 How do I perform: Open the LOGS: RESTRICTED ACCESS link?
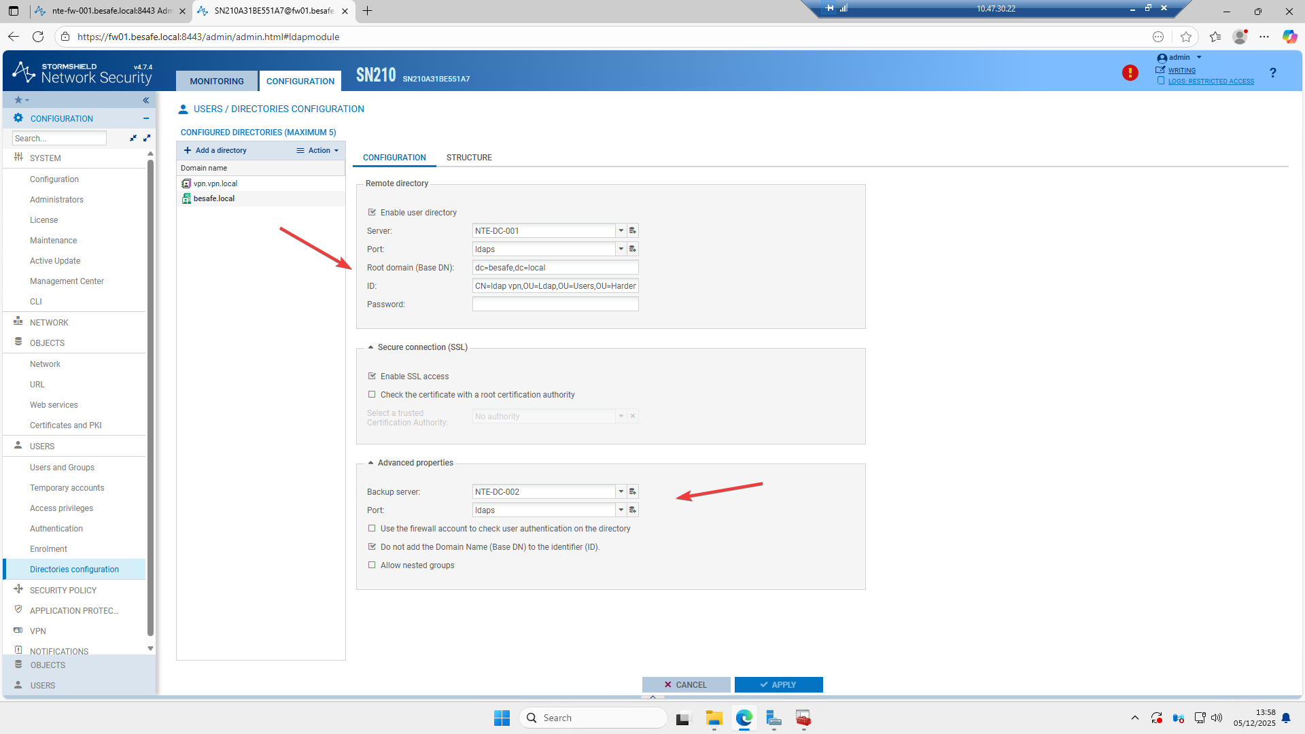pos(1211,81)
